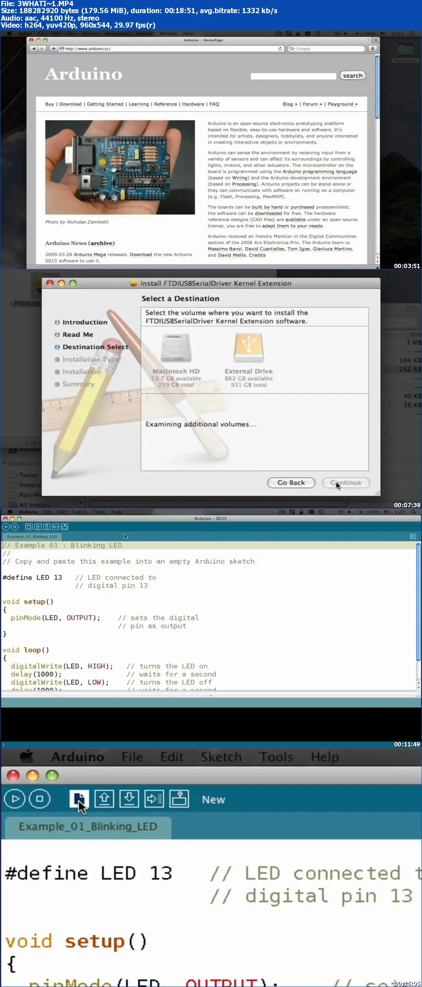422x987 pixels.
Task: Open the Help menu in magnified menu bar
Action: coord(325,757)
